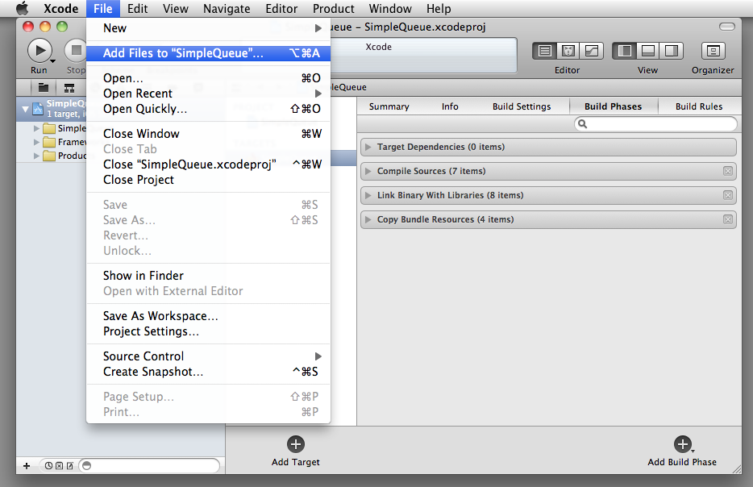Image resolution: width=753 pixels, height=487 pixels.
Task: Expand the Compile Sources build phase
Action: point(368,171)
